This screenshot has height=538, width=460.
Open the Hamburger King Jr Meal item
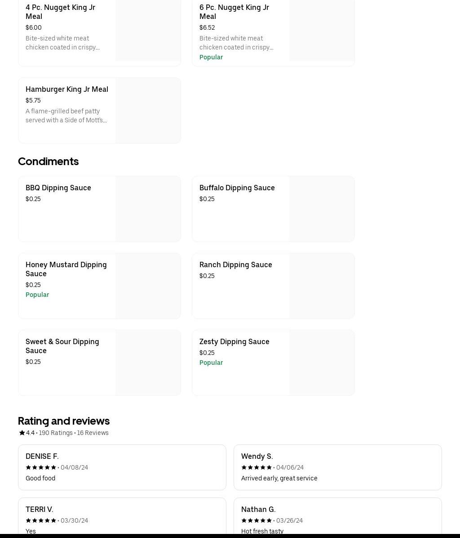pyautogui.click(x=67, y=89)
